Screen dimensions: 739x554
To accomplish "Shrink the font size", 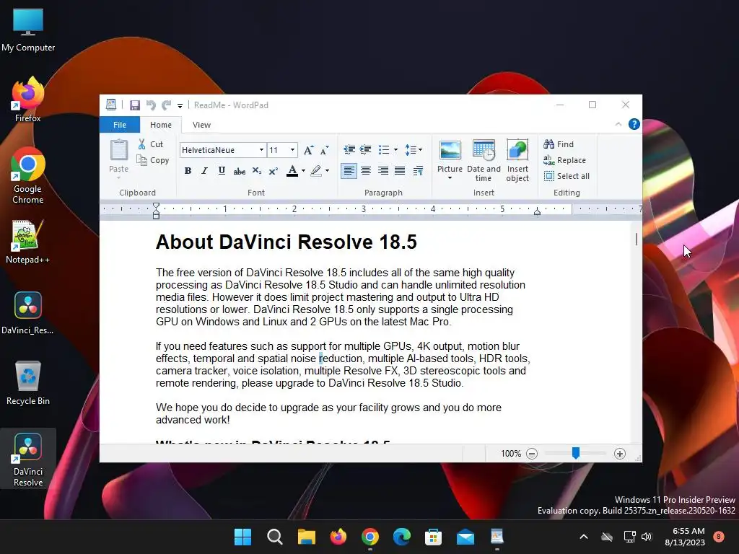I will pos(324,150).
